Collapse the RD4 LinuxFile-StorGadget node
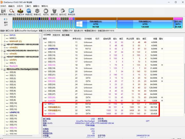The image size is (185, 139). tap(2, 69)
